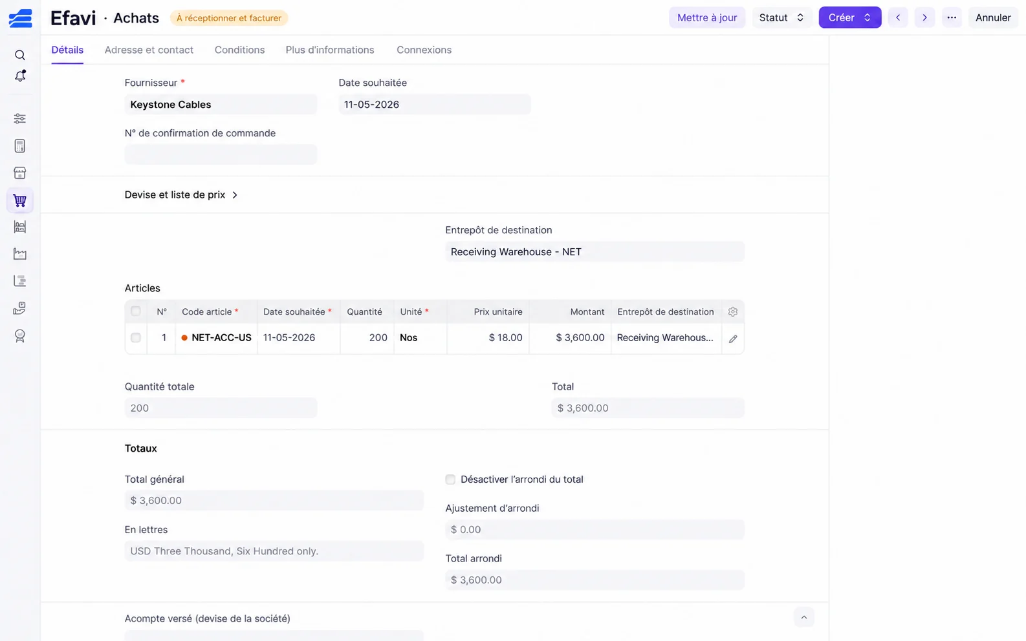Open the accounting calculator sidebar icon
Image resolution: width=1026 pixels, height=641 pixels.
coord(20,146)
